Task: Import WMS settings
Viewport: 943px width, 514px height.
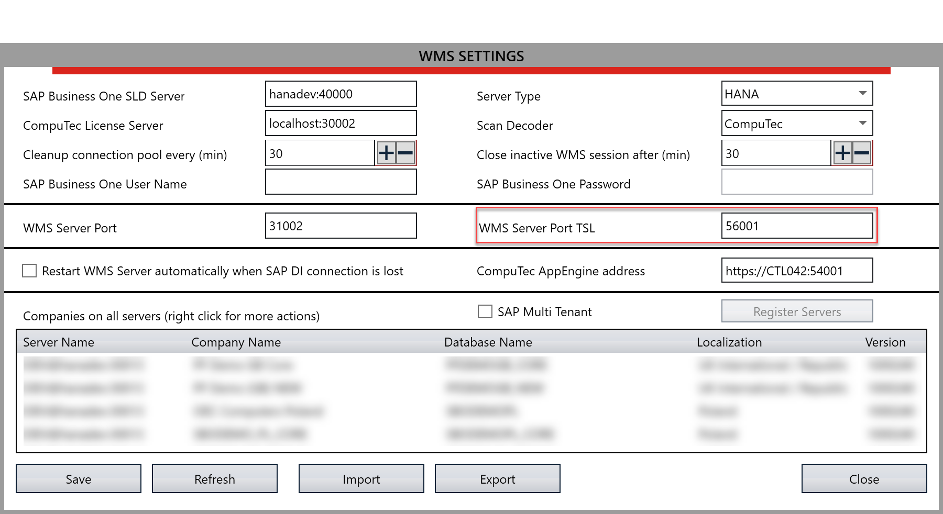Action: pyautogui.click(x=361, y=478)
